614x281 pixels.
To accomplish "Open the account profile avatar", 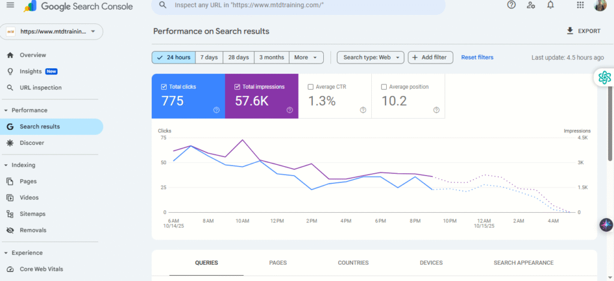I will [x=600, y=5].
